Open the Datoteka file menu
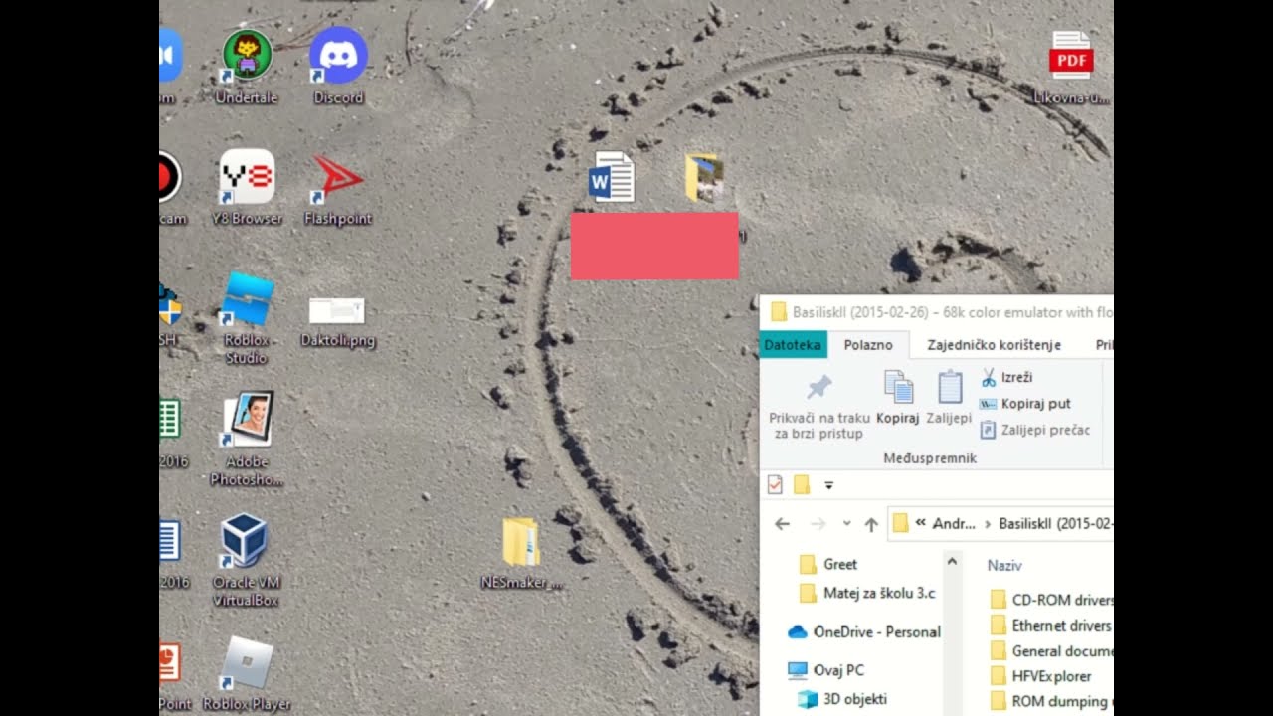Image resolution: width=1273 pixels, height=716 pixels. point(793,344)
